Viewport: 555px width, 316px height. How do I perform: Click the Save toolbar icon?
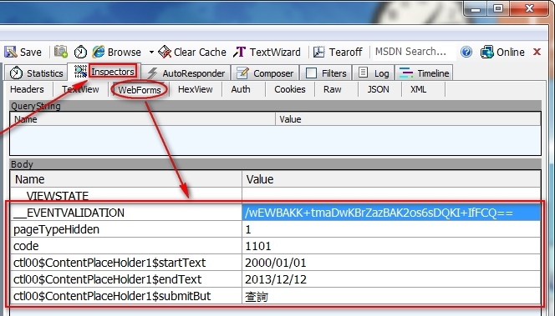point(11,52)
